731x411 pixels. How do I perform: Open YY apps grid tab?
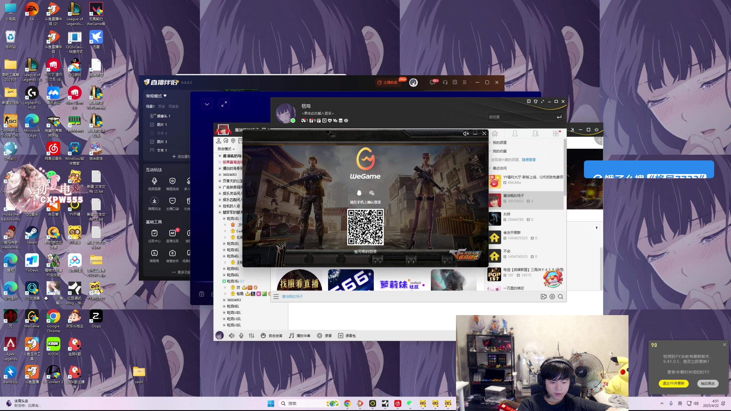tap(556, 134)
